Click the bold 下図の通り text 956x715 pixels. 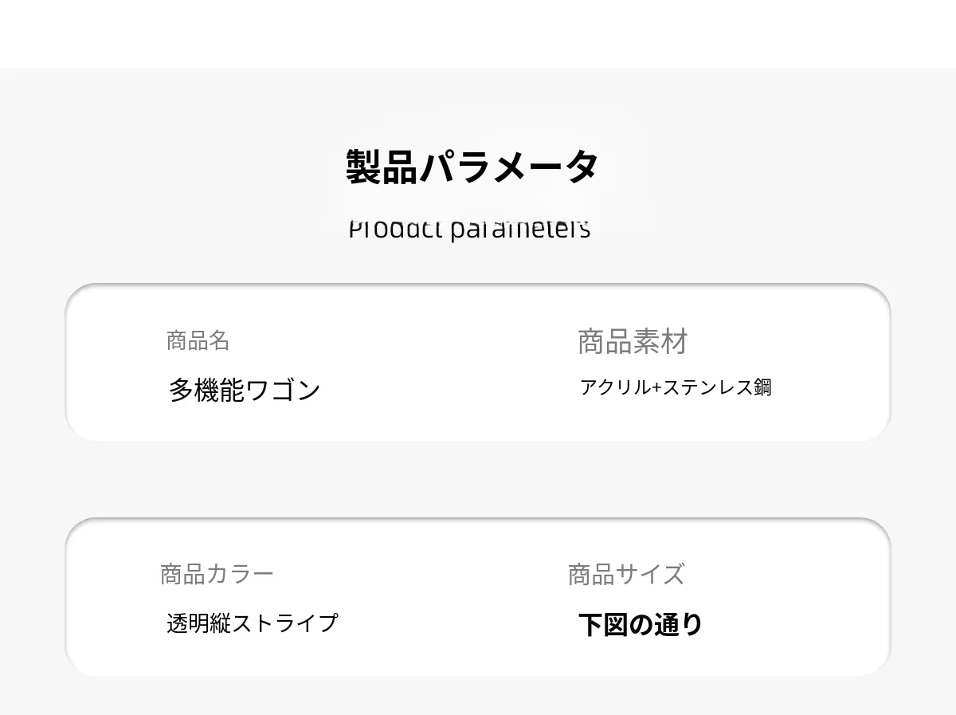pyautogui.click(x=640, y=624)
